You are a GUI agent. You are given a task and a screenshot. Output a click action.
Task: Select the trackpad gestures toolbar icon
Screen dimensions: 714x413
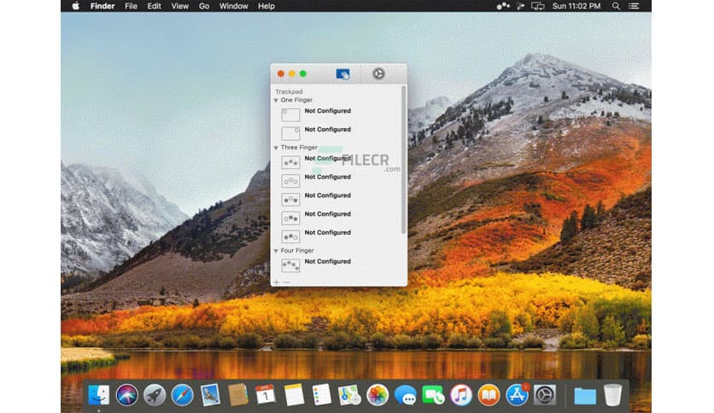342,74
